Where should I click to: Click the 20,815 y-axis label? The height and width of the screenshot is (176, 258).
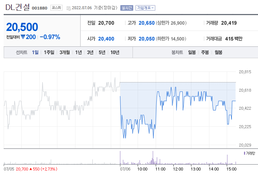pyautogui.click(x=245, y=72)
